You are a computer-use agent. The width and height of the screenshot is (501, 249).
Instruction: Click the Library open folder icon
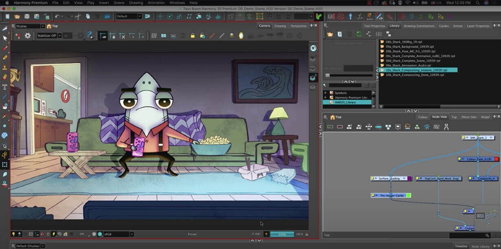click(330, 34)
